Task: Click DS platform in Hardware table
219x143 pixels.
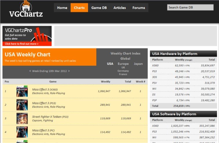Action: coord(154,95)
